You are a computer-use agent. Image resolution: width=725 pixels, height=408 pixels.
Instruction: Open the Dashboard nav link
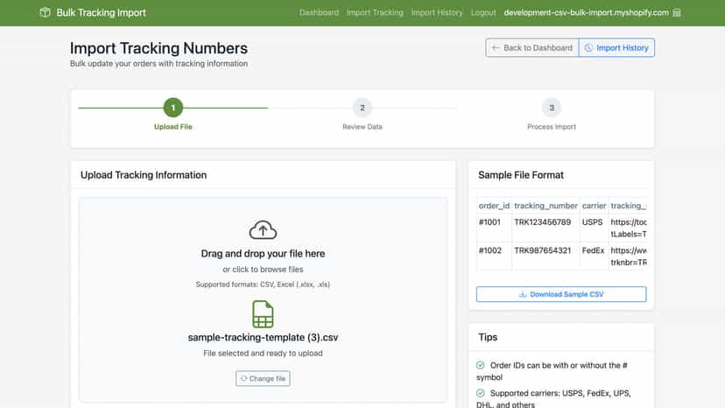(x=319, y=12)
